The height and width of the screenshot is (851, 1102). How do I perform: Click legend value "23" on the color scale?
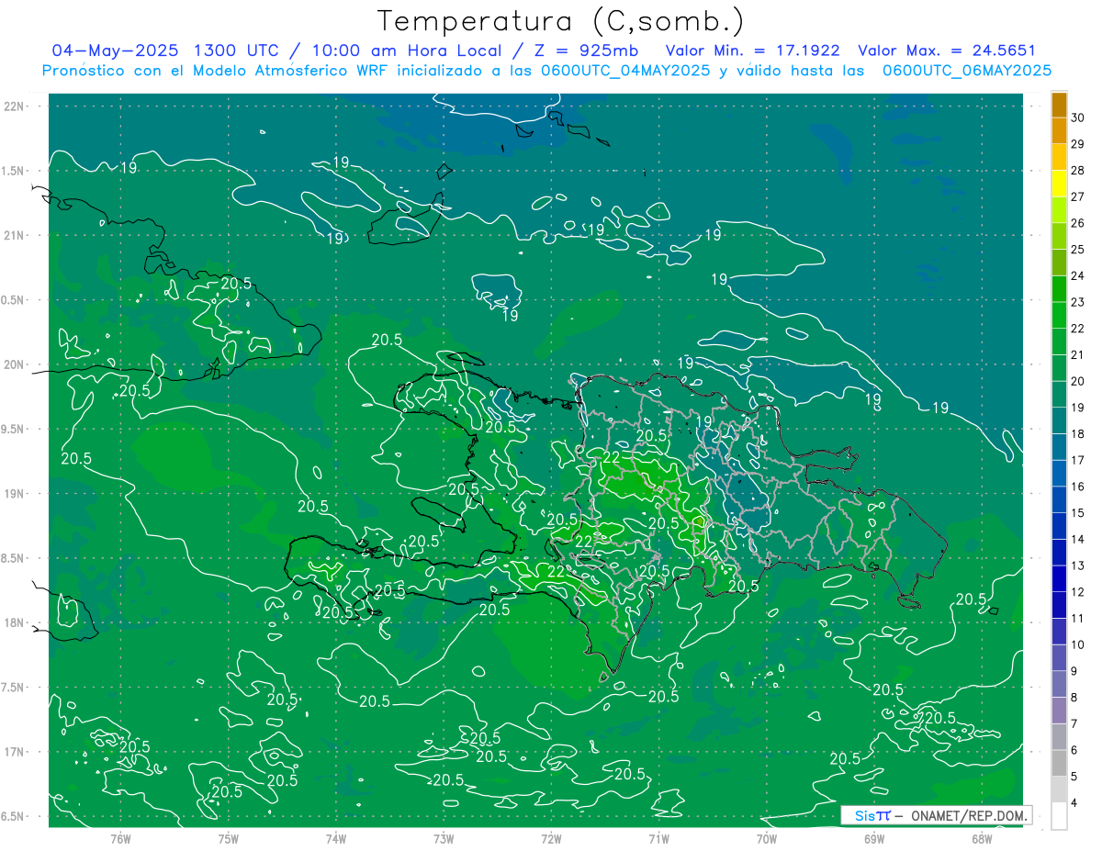(x=1078, y=302)
